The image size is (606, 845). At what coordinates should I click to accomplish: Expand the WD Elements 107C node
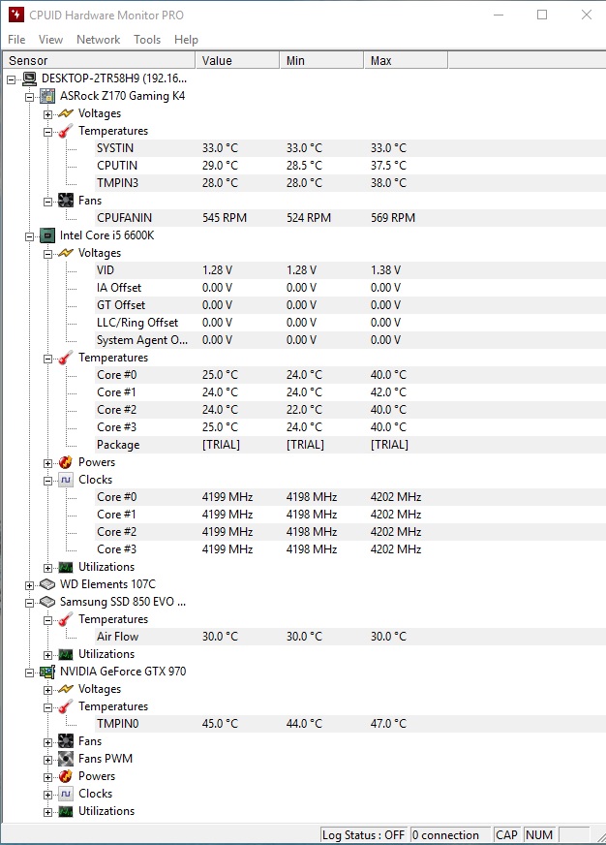[x=30, y=585]
